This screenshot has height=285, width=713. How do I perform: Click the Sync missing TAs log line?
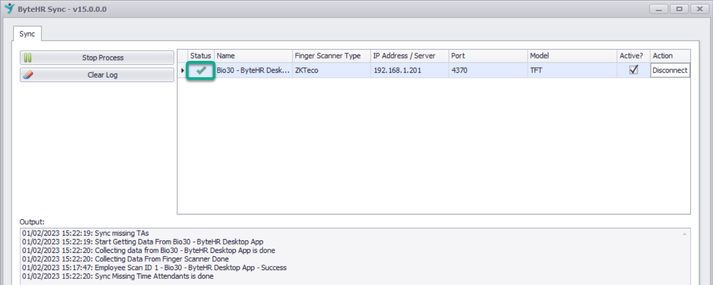point(86,233)
